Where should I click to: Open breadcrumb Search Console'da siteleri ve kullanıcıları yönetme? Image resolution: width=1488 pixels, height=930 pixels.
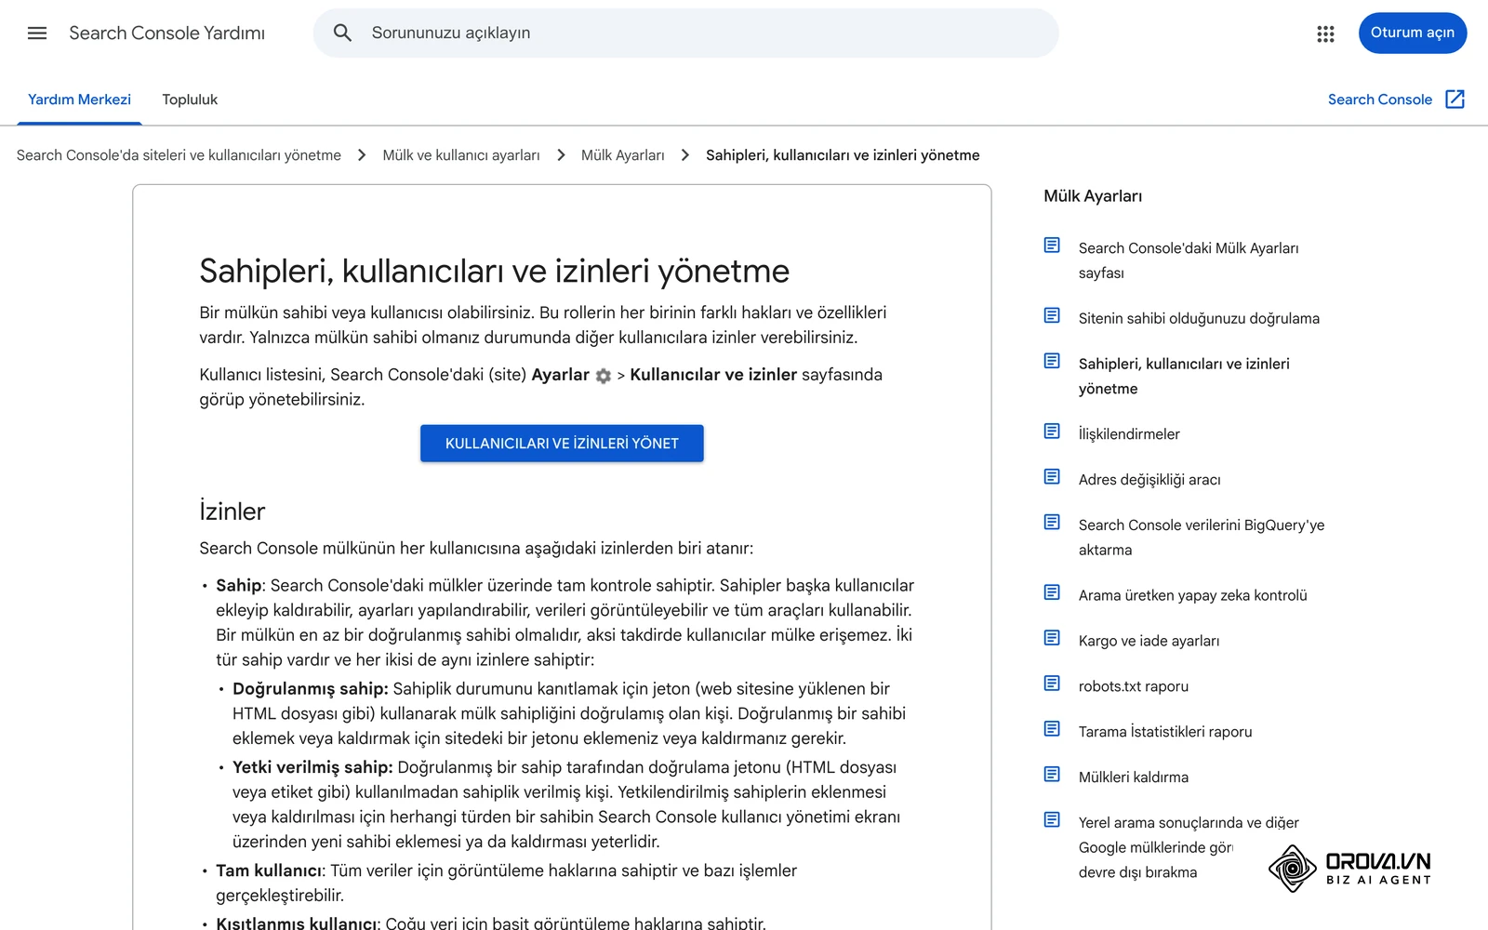click(179, 155)
